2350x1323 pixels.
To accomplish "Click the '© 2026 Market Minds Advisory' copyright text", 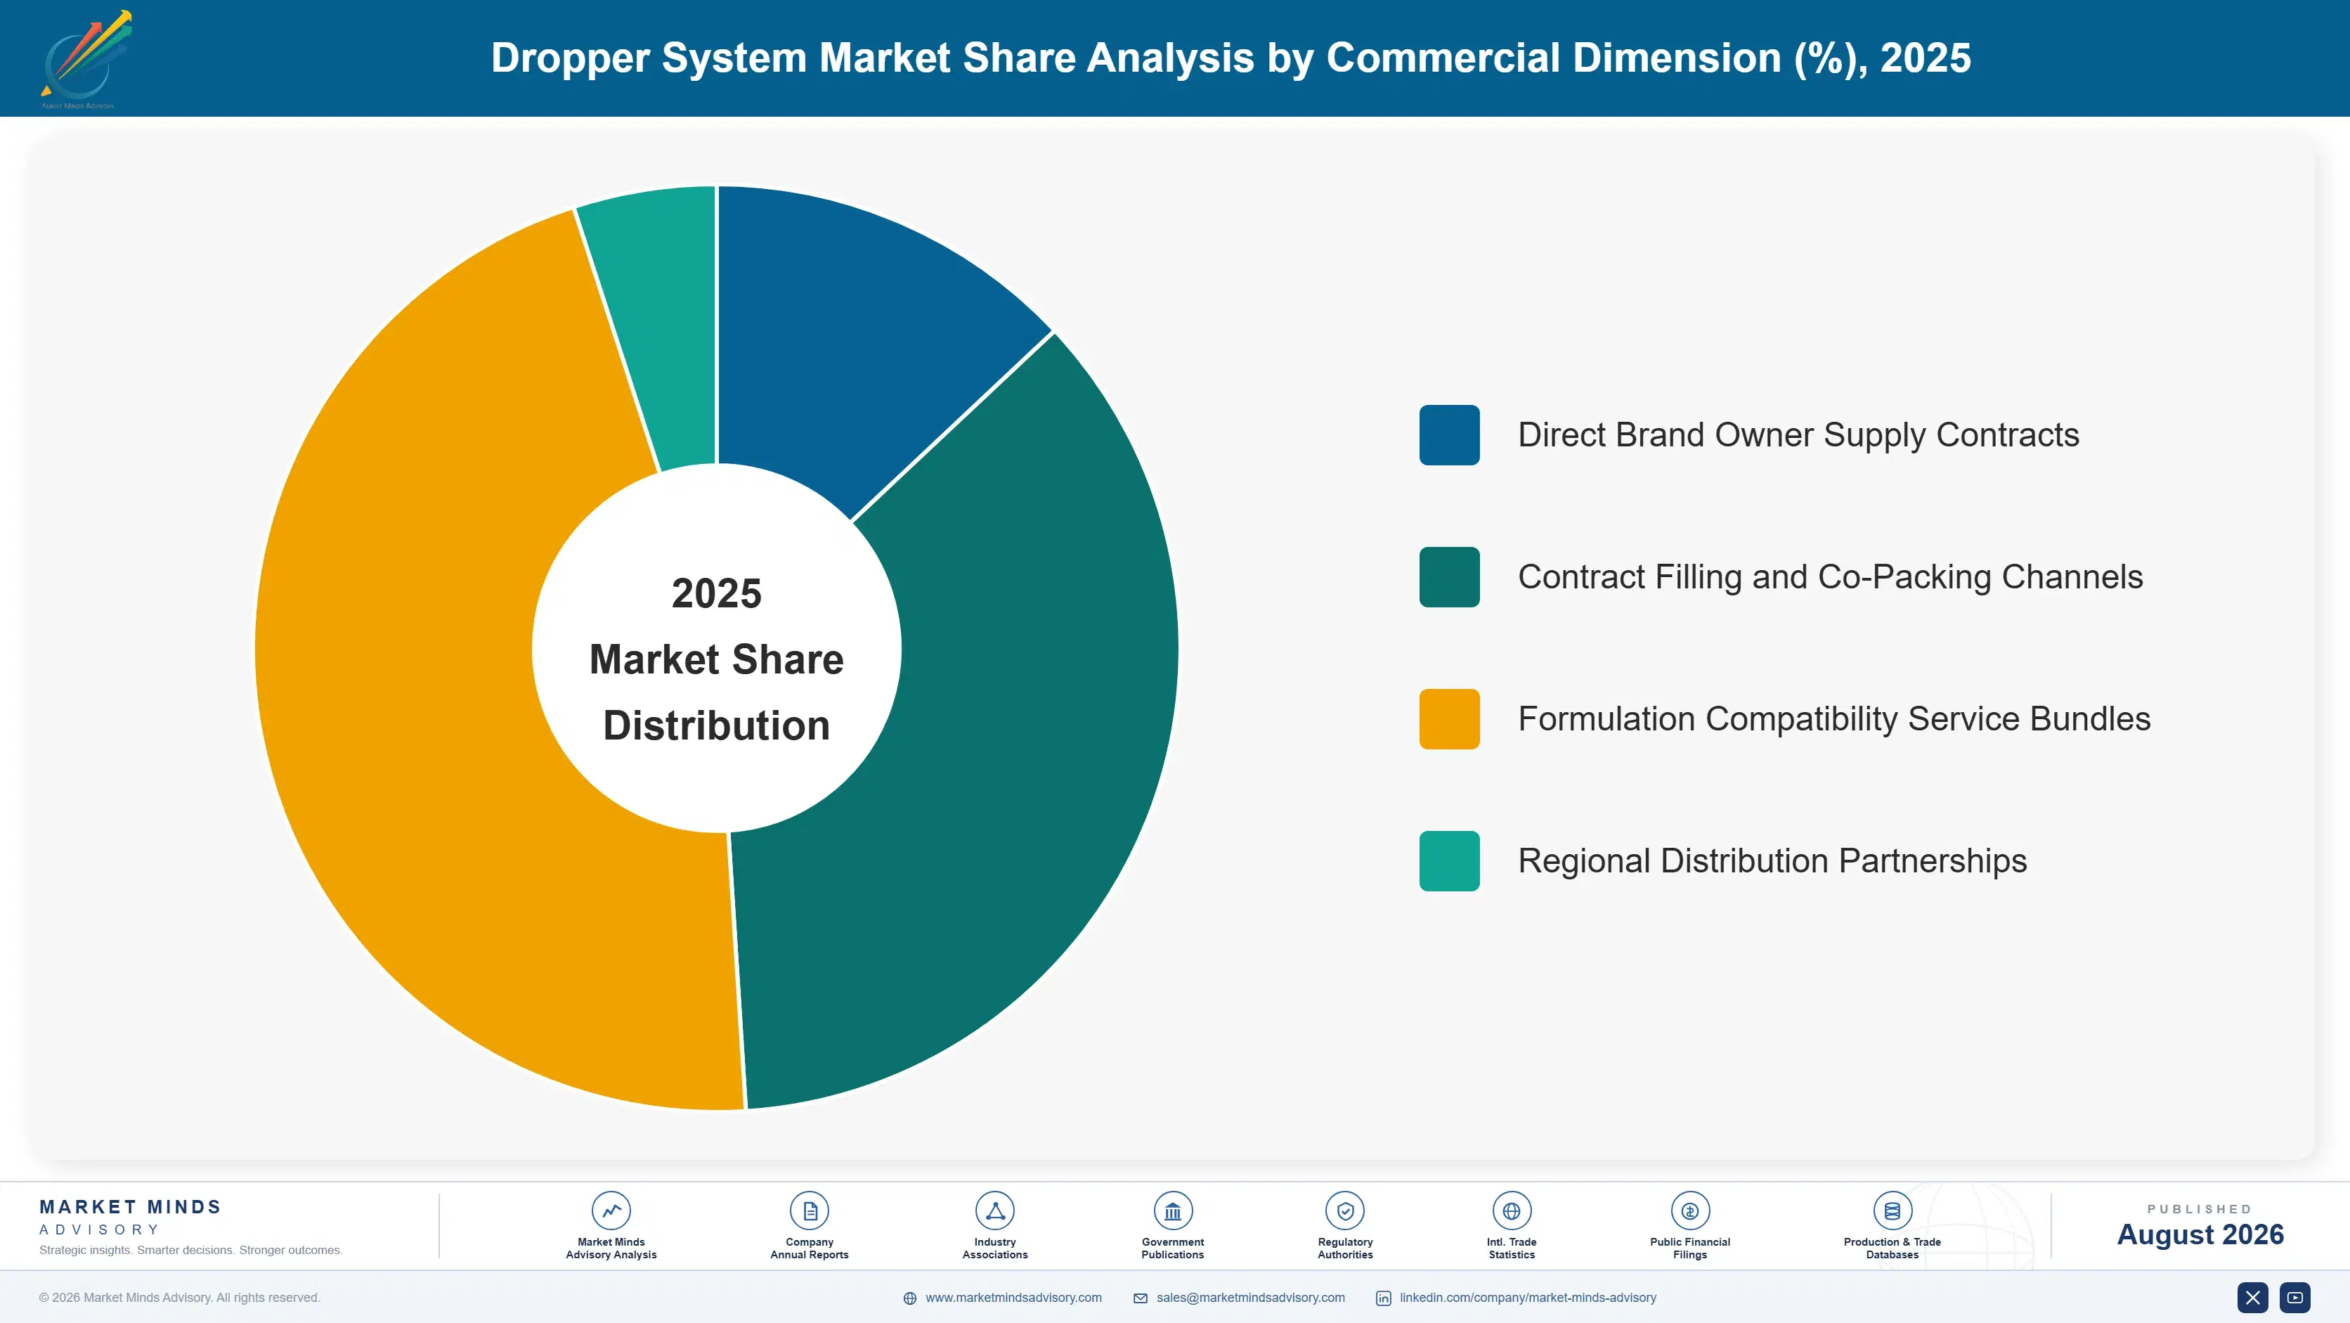I will coord(180,1298).
